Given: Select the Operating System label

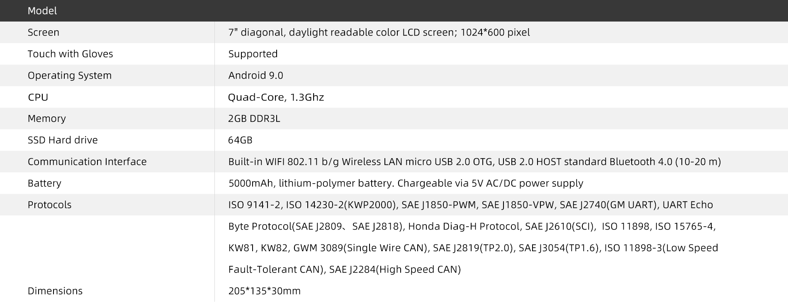Looking at the screenshot, I should point(70,75).
